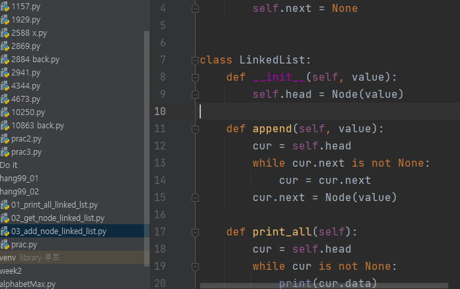Open prac.py file

24,244
